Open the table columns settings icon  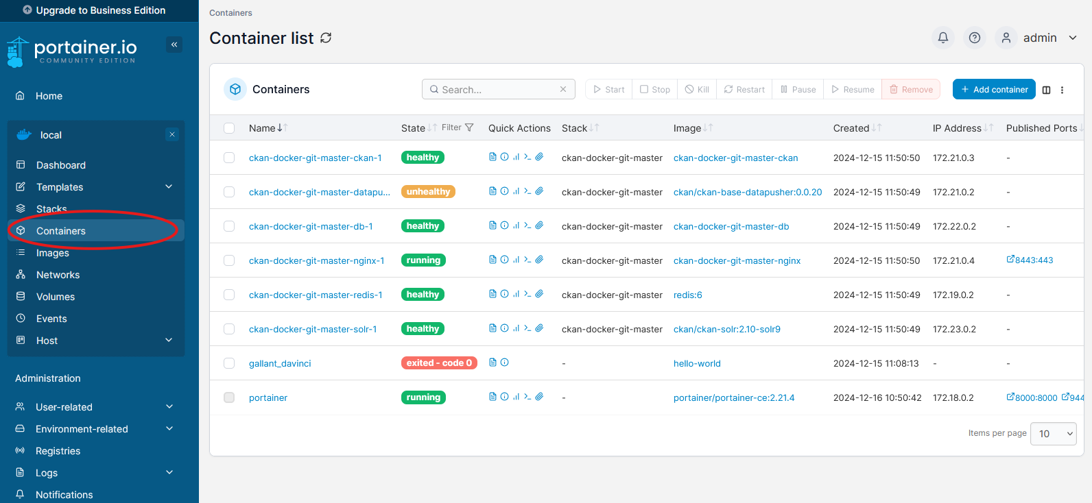pyautogui.click(x=1046, y=90)
